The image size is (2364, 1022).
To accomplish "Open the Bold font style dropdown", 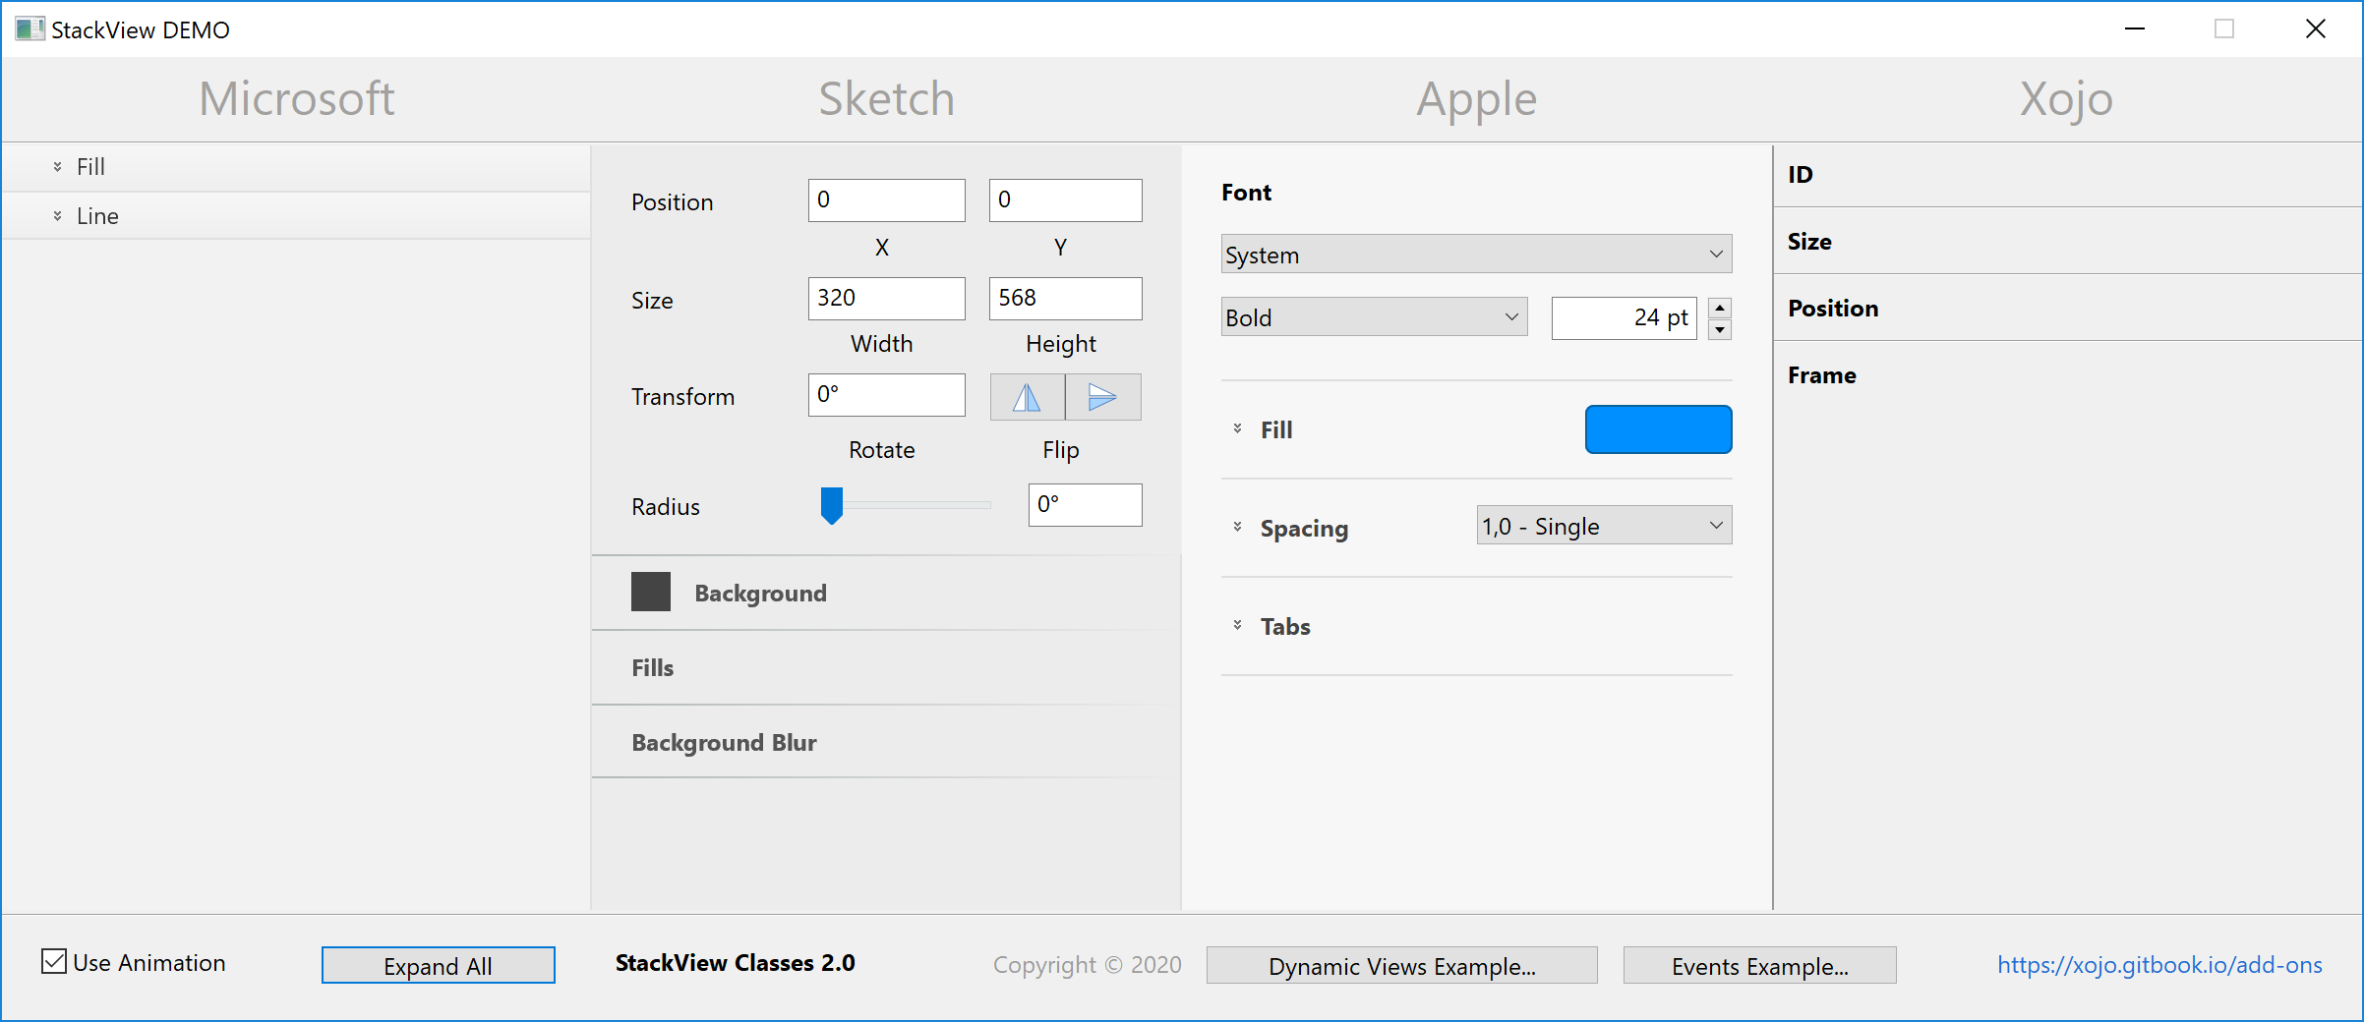I will 1374,317.
